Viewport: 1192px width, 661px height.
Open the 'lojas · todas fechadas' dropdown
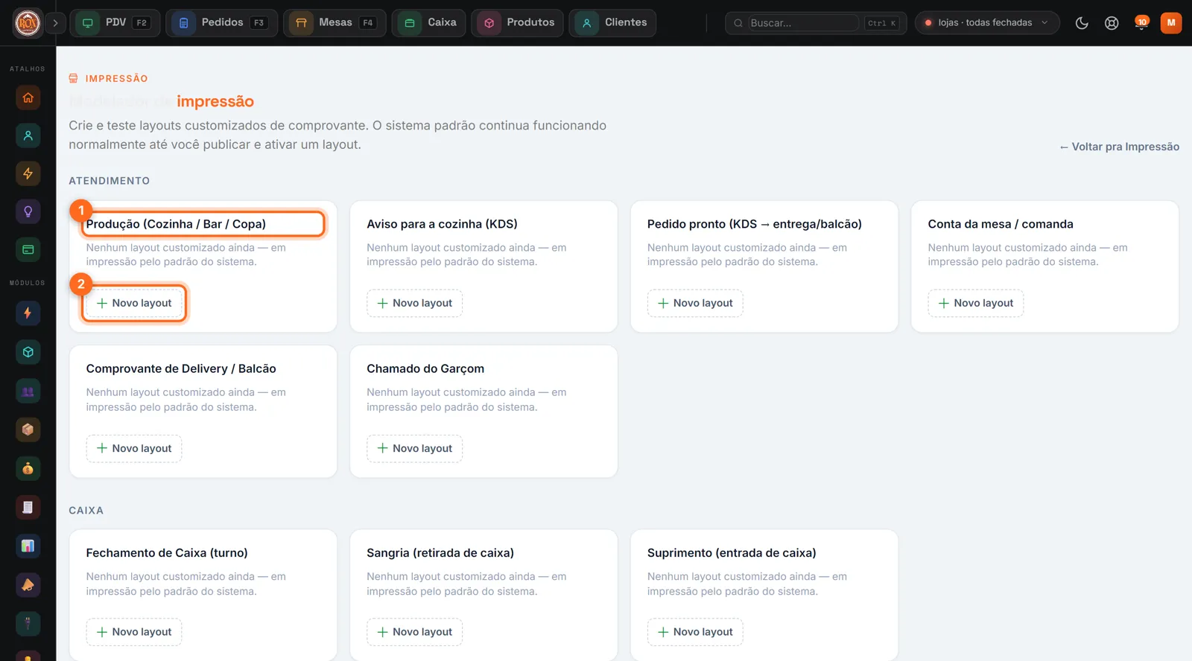[x=987, y=23]
